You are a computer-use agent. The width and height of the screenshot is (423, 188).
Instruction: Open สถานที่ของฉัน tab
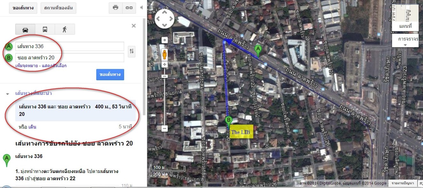(x=58, y=8)
